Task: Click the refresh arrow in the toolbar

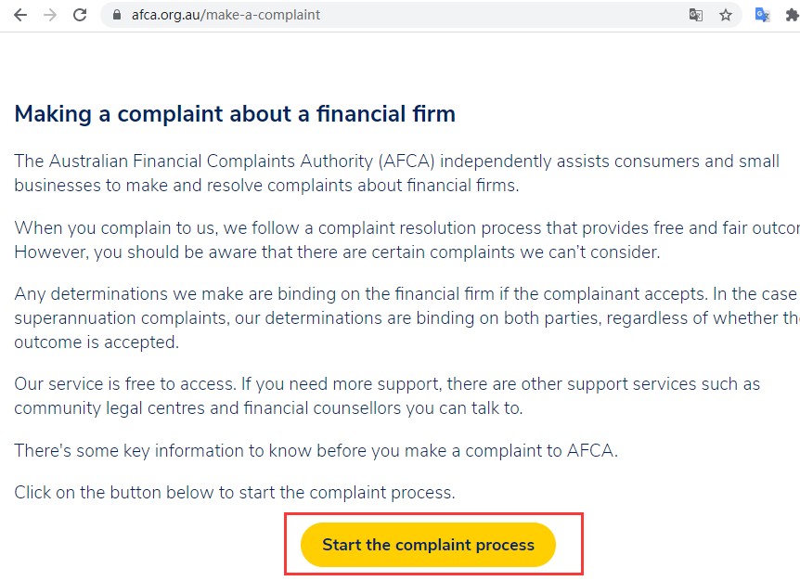Action: (80, 15)
